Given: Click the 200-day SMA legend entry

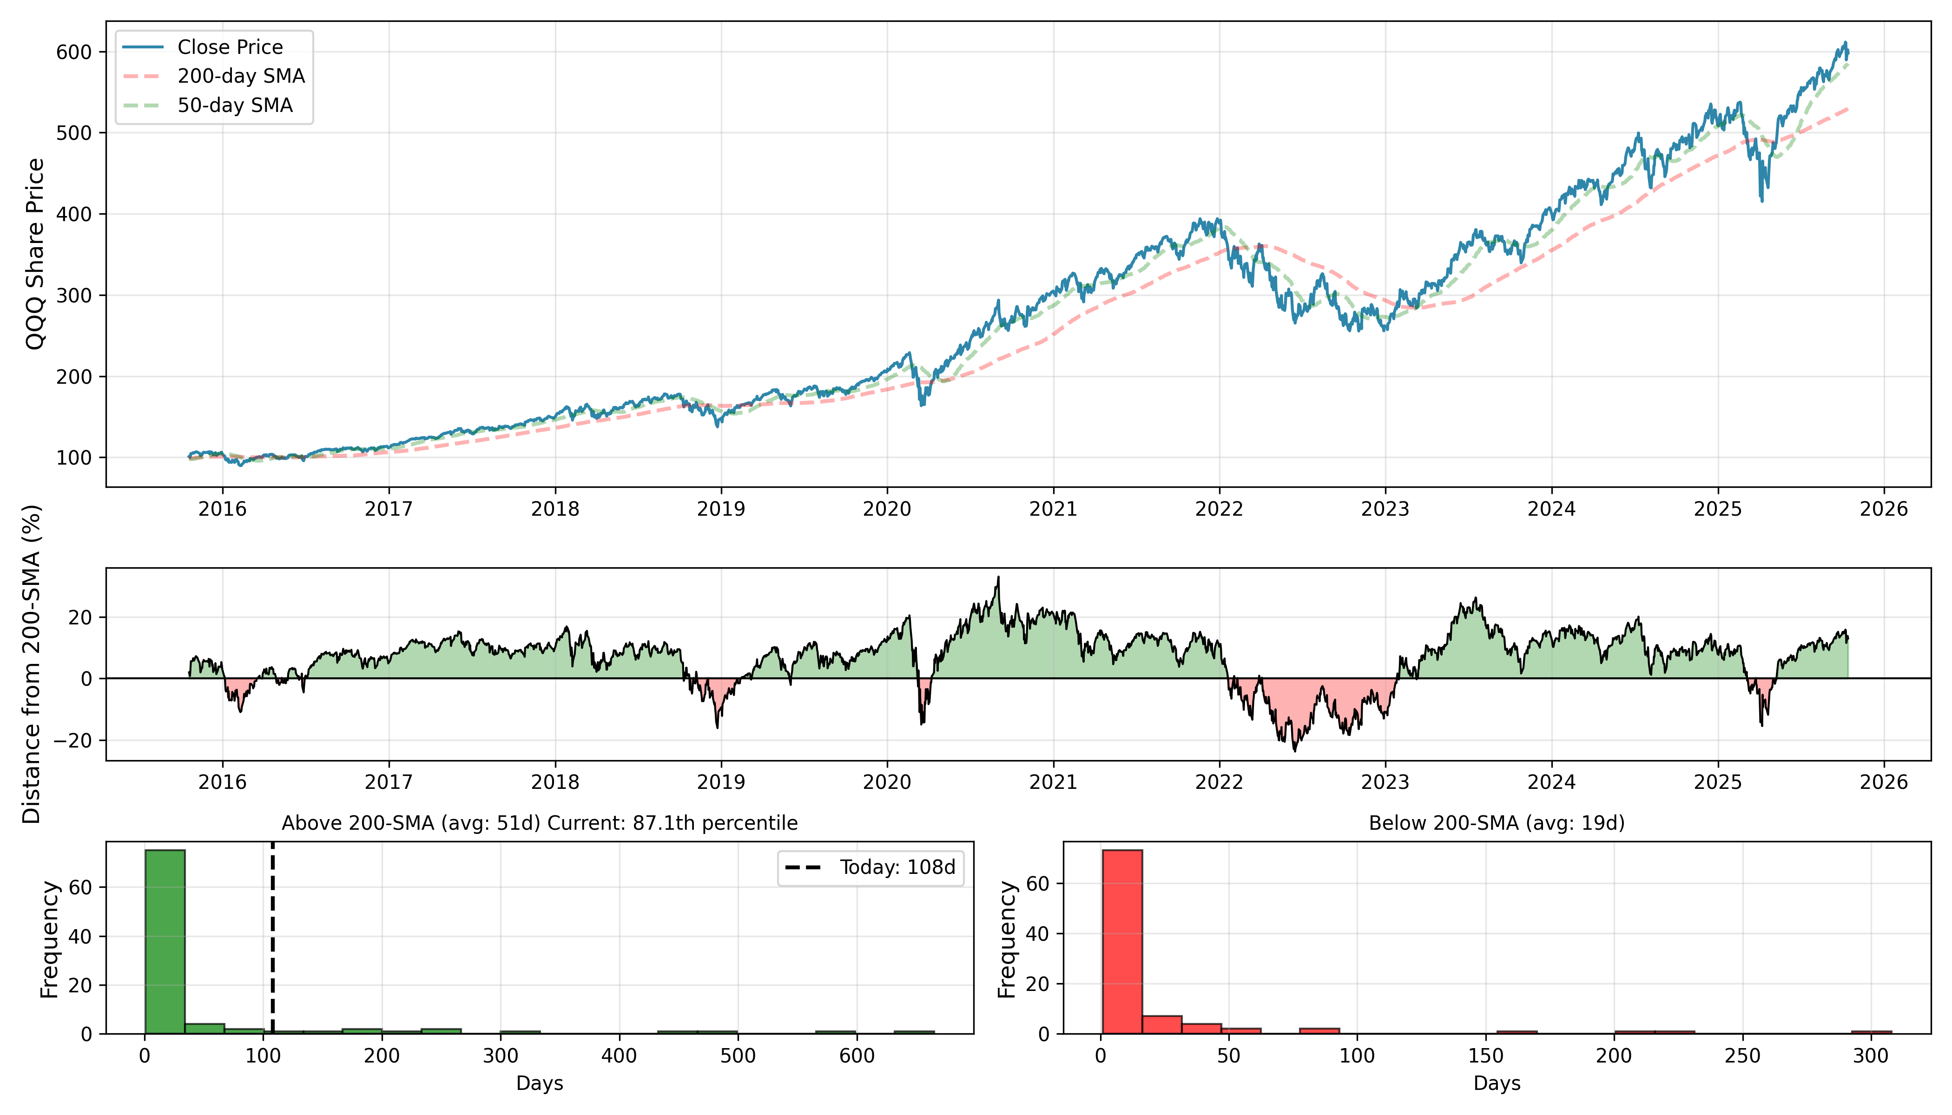Looking at the screenshot, I should coord(241,77).
